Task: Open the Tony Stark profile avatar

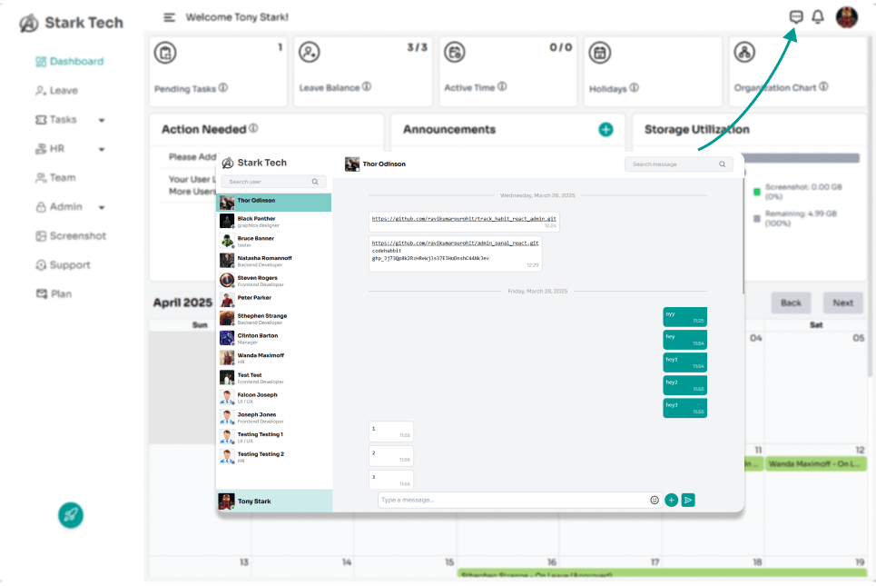Action: coord(846,17)
